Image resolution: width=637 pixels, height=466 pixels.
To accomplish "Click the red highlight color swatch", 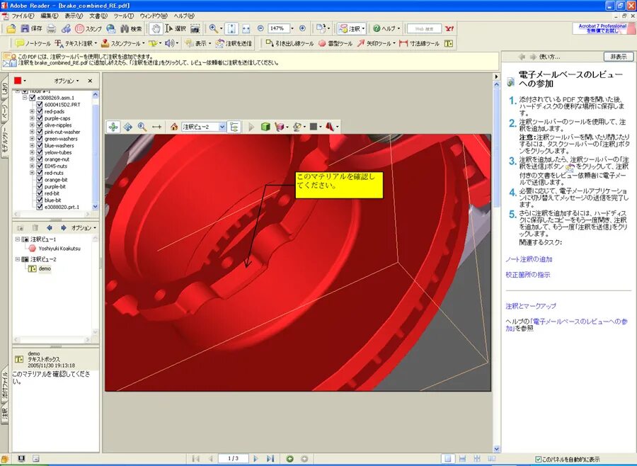I will tap(18, 81).
